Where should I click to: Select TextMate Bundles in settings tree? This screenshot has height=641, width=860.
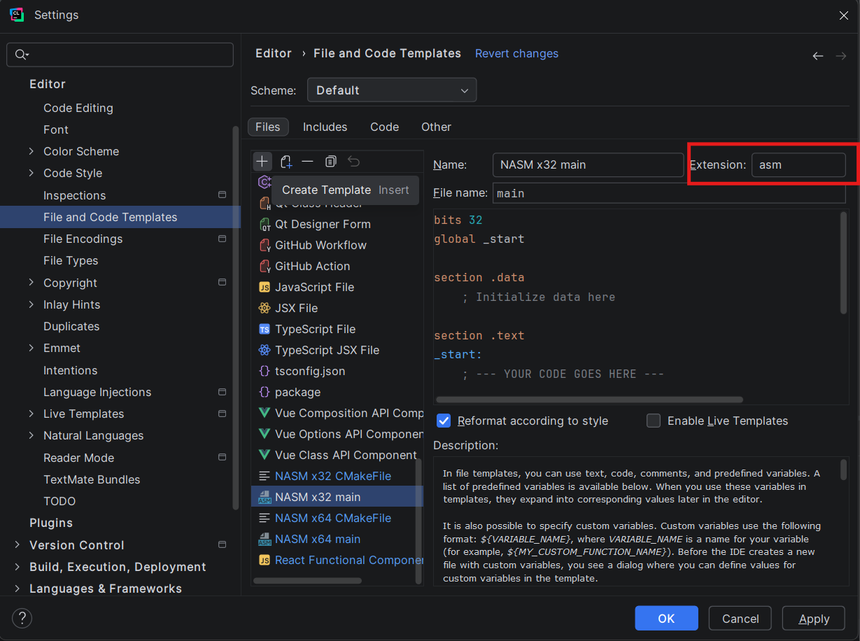(92, 479)
